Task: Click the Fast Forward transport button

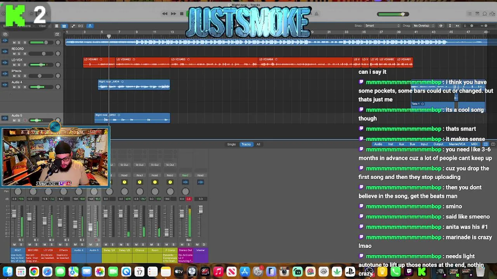Action: (x=173, y=14)
